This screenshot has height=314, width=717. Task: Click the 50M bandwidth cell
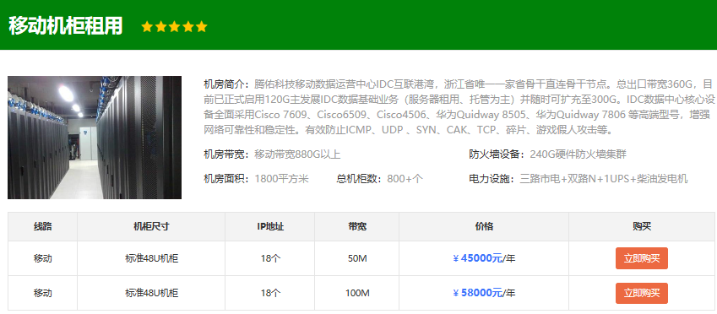click(357, 258)
